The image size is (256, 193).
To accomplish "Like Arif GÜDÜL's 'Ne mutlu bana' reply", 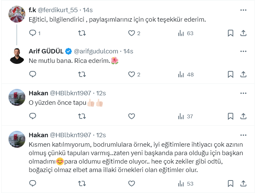I will coord(132,74).
